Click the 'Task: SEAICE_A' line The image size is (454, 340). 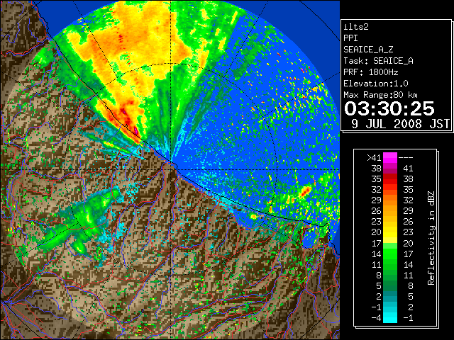pyautogui.click(x=378, y=61)
